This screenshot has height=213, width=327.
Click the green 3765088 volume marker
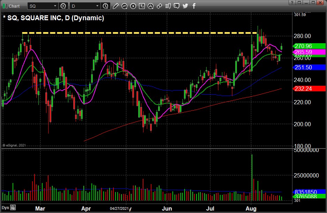[309, 196]
